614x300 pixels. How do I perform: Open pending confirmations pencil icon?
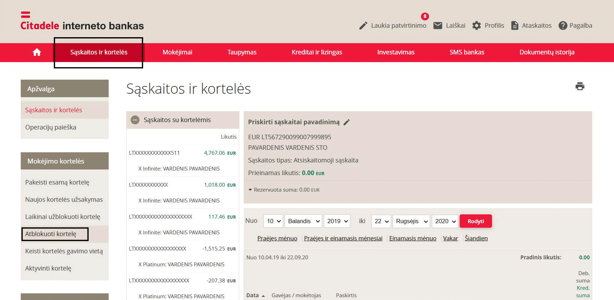[363, 26]
